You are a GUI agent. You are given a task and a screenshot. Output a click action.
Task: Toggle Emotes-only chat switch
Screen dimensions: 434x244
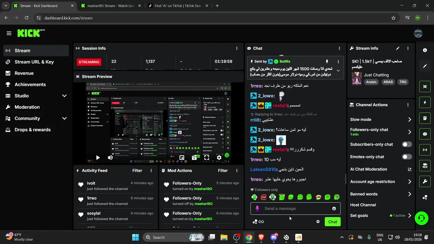point(407,157)
